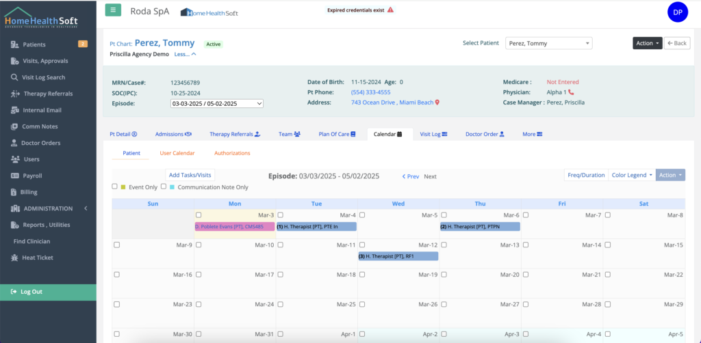Click the Heat Ticket bug icon

tap(15, 258)
